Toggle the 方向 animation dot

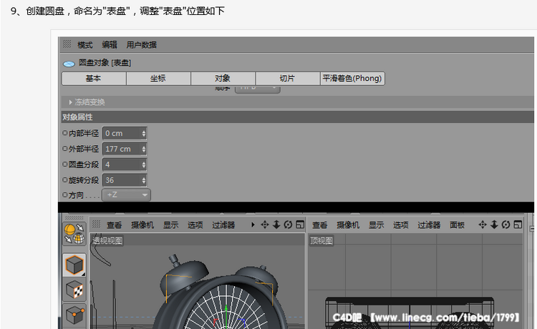64,195
